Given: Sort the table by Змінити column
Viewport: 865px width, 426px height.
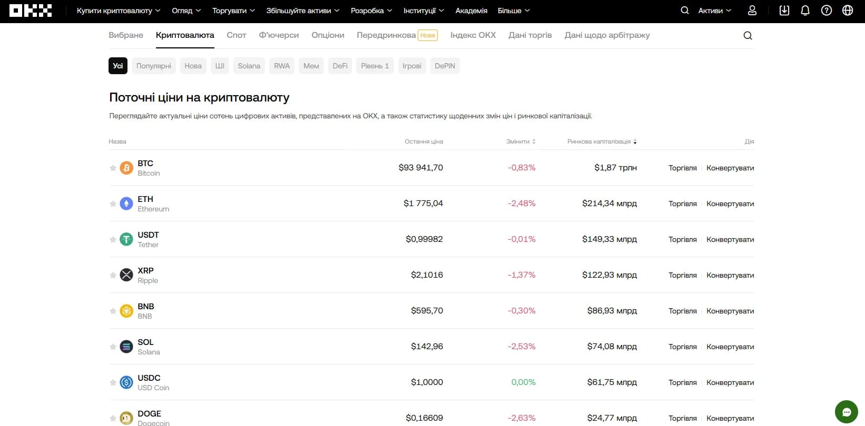Looking at the screenshot, I should coord(521,141).
